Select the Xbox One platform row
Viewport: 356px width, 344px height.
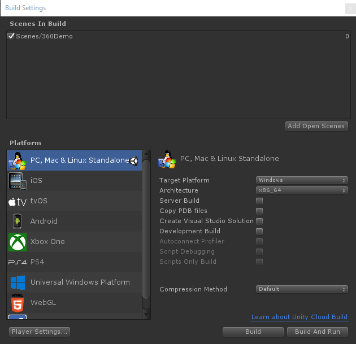tap(74, 242)
